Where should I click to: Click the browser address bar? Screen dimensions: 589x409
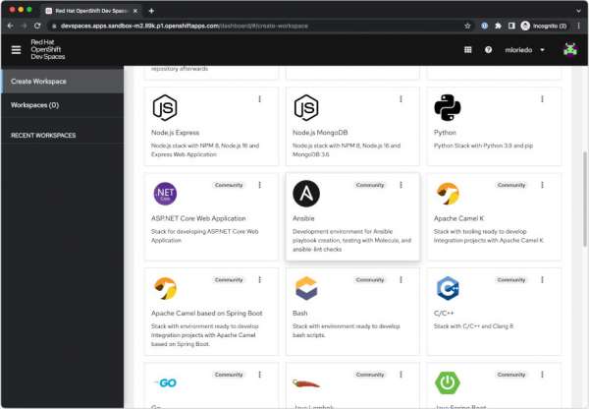pyautogui.click(x=255, y=26)
